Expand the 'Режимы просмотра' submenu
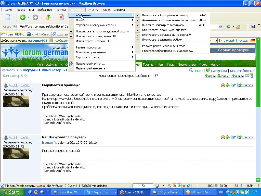This screenshot has height=196, width=261. click(x=101, y=47)
